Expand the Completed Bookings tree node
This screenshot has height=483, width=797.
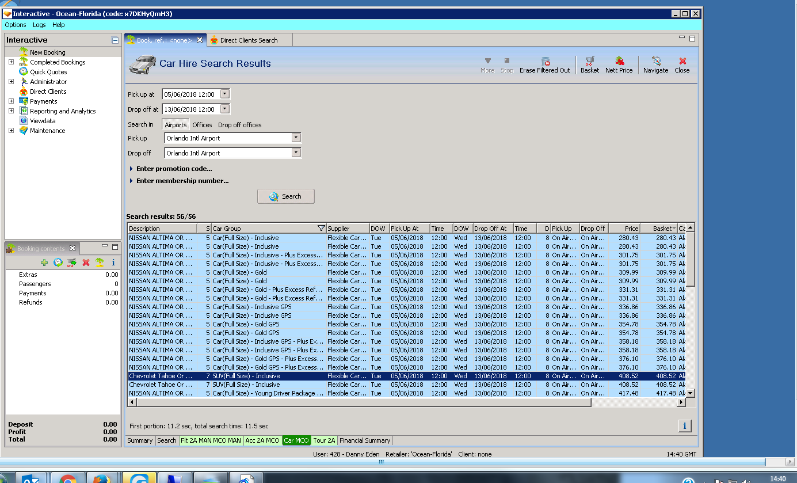[11, 62]
